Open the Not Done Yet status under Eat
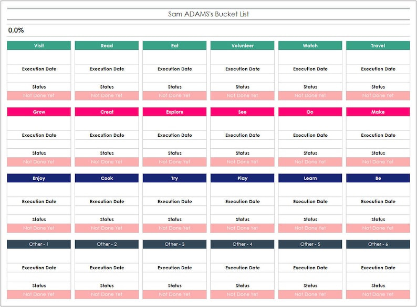417x307 pixels. point(174,95)
